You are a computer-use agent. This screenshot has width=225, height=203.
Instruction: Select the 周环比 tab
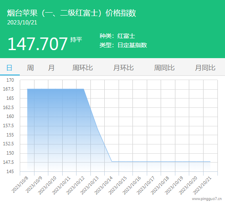[x=82, y=68]
